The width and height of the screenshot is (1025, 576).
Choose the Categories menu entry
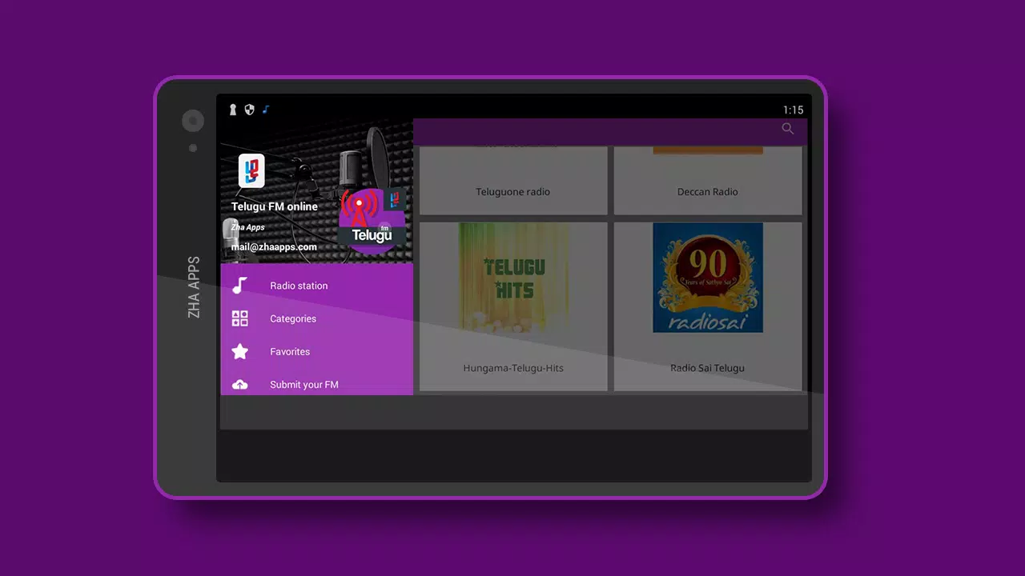pyautogui.click(x=317, y=318)
